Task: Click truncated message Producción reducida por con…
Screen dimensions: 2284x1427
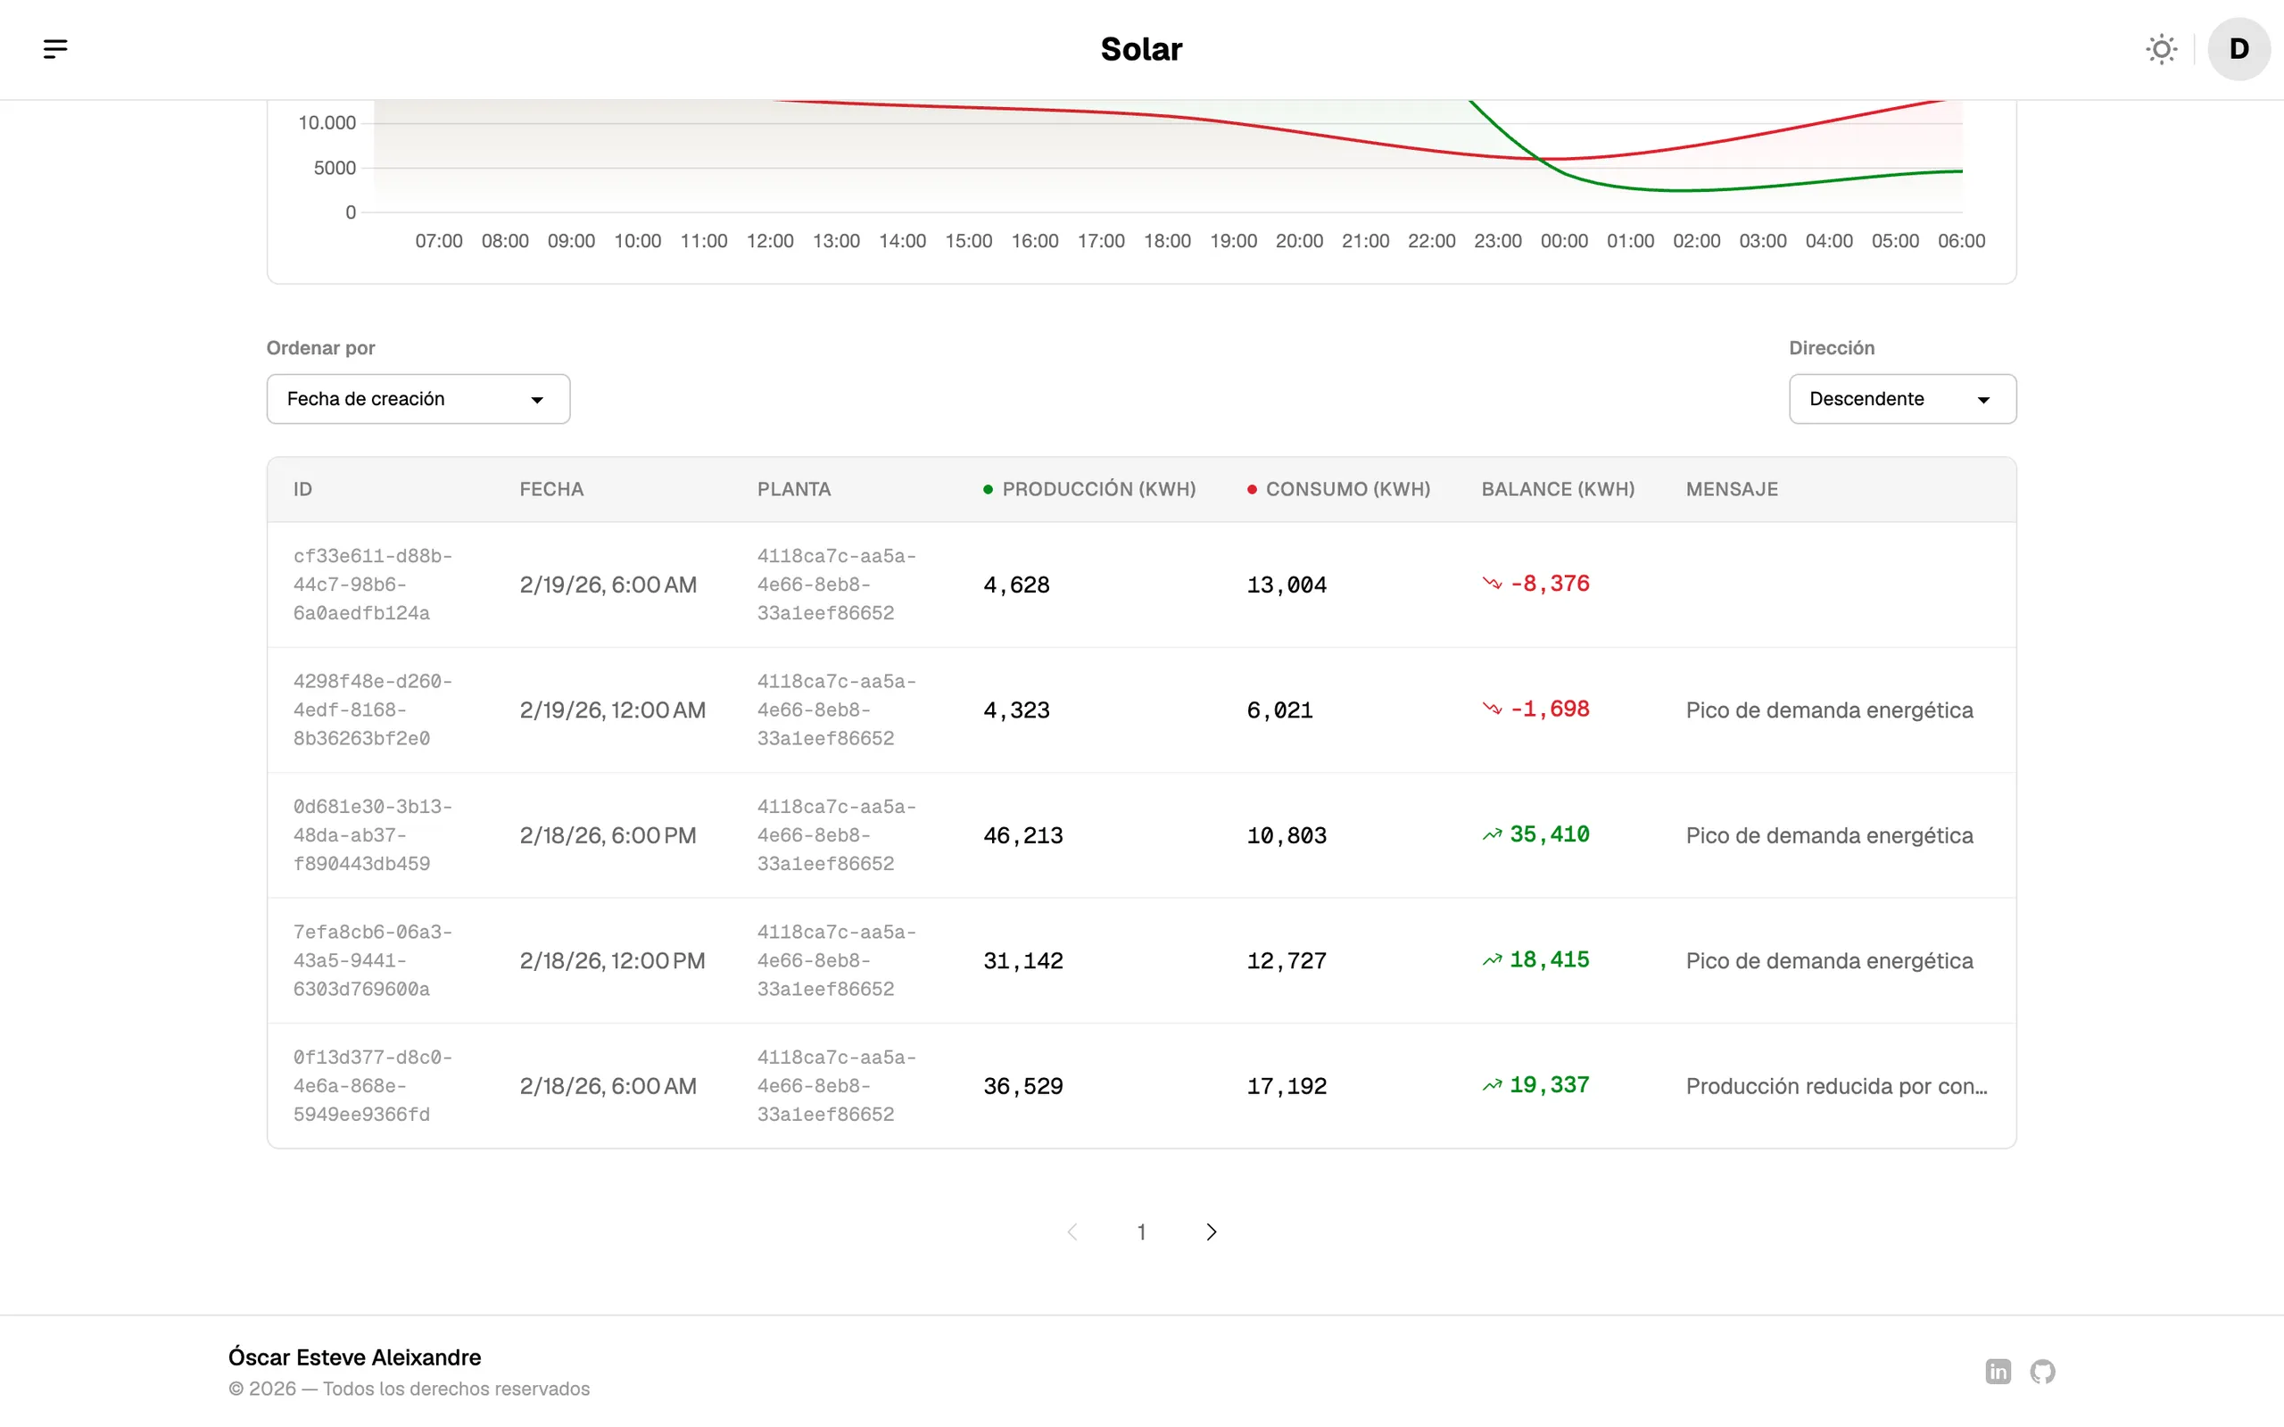Action: (x=1836, y=1086)
